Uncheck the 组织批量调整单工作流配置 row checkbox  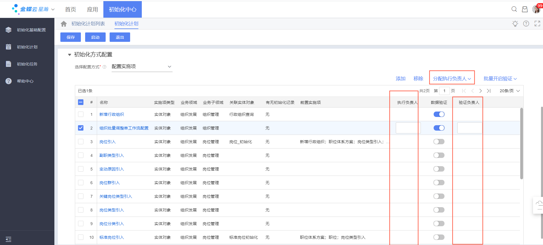coord(81,128)
